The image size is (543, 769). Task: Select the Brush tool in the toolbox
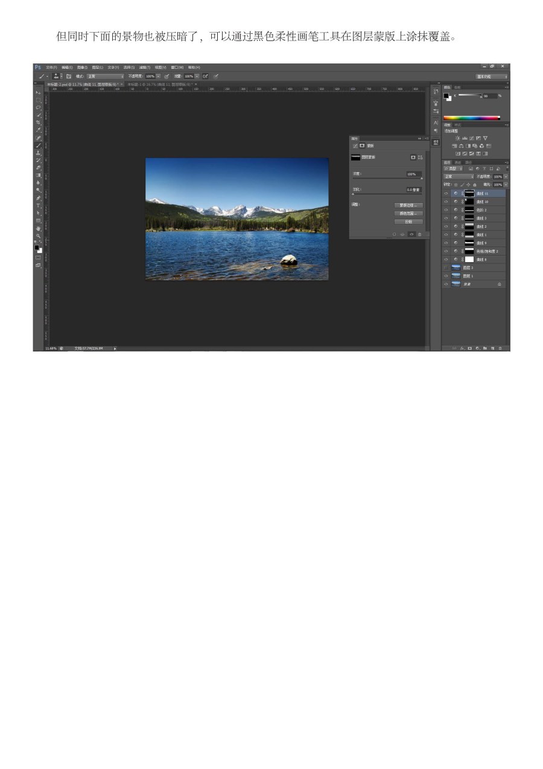click(x=38, y=145)
